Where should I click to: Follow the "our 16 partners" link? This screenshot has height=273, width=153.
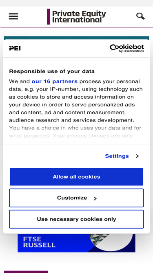55,81
